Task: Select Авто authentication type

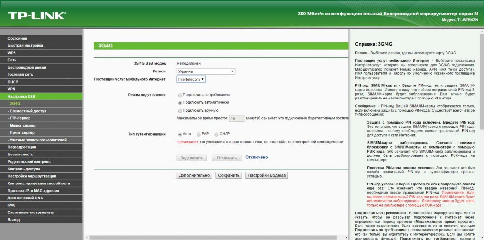Action: click(x=180, y=134)
